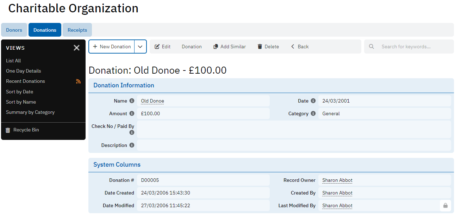
Task: Click Add Similar in the toolbar
Action: coord(230,47)
